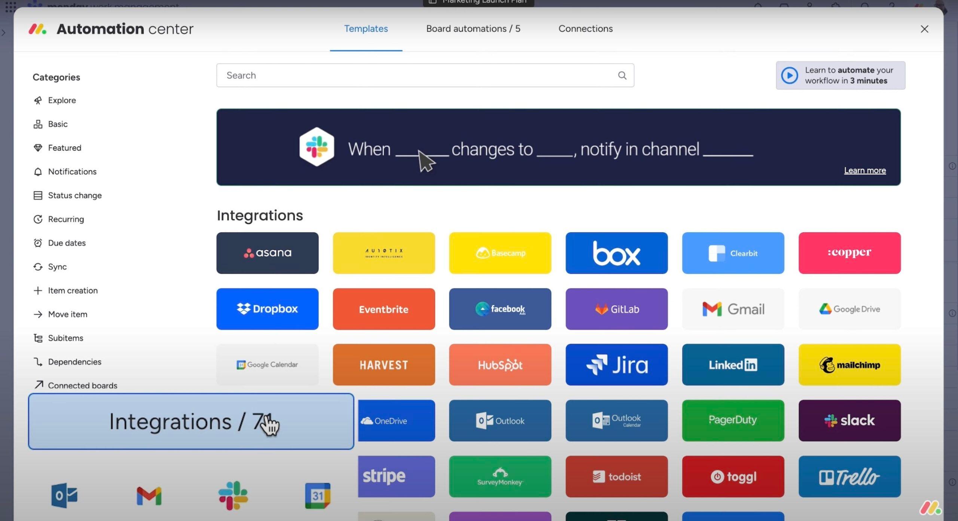Screen dimensions: 958x521
Task: Click the Outlook icon at bottom left
Action: tap(64, 495)
